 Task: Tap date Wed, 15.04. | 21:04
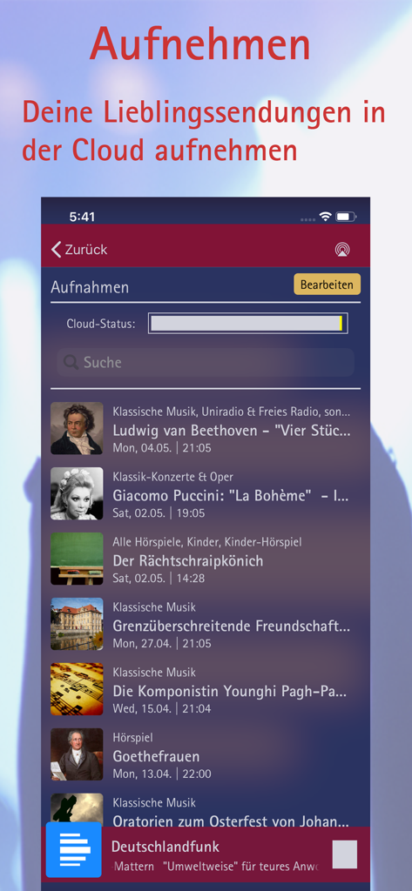click(x=162, y=708)
